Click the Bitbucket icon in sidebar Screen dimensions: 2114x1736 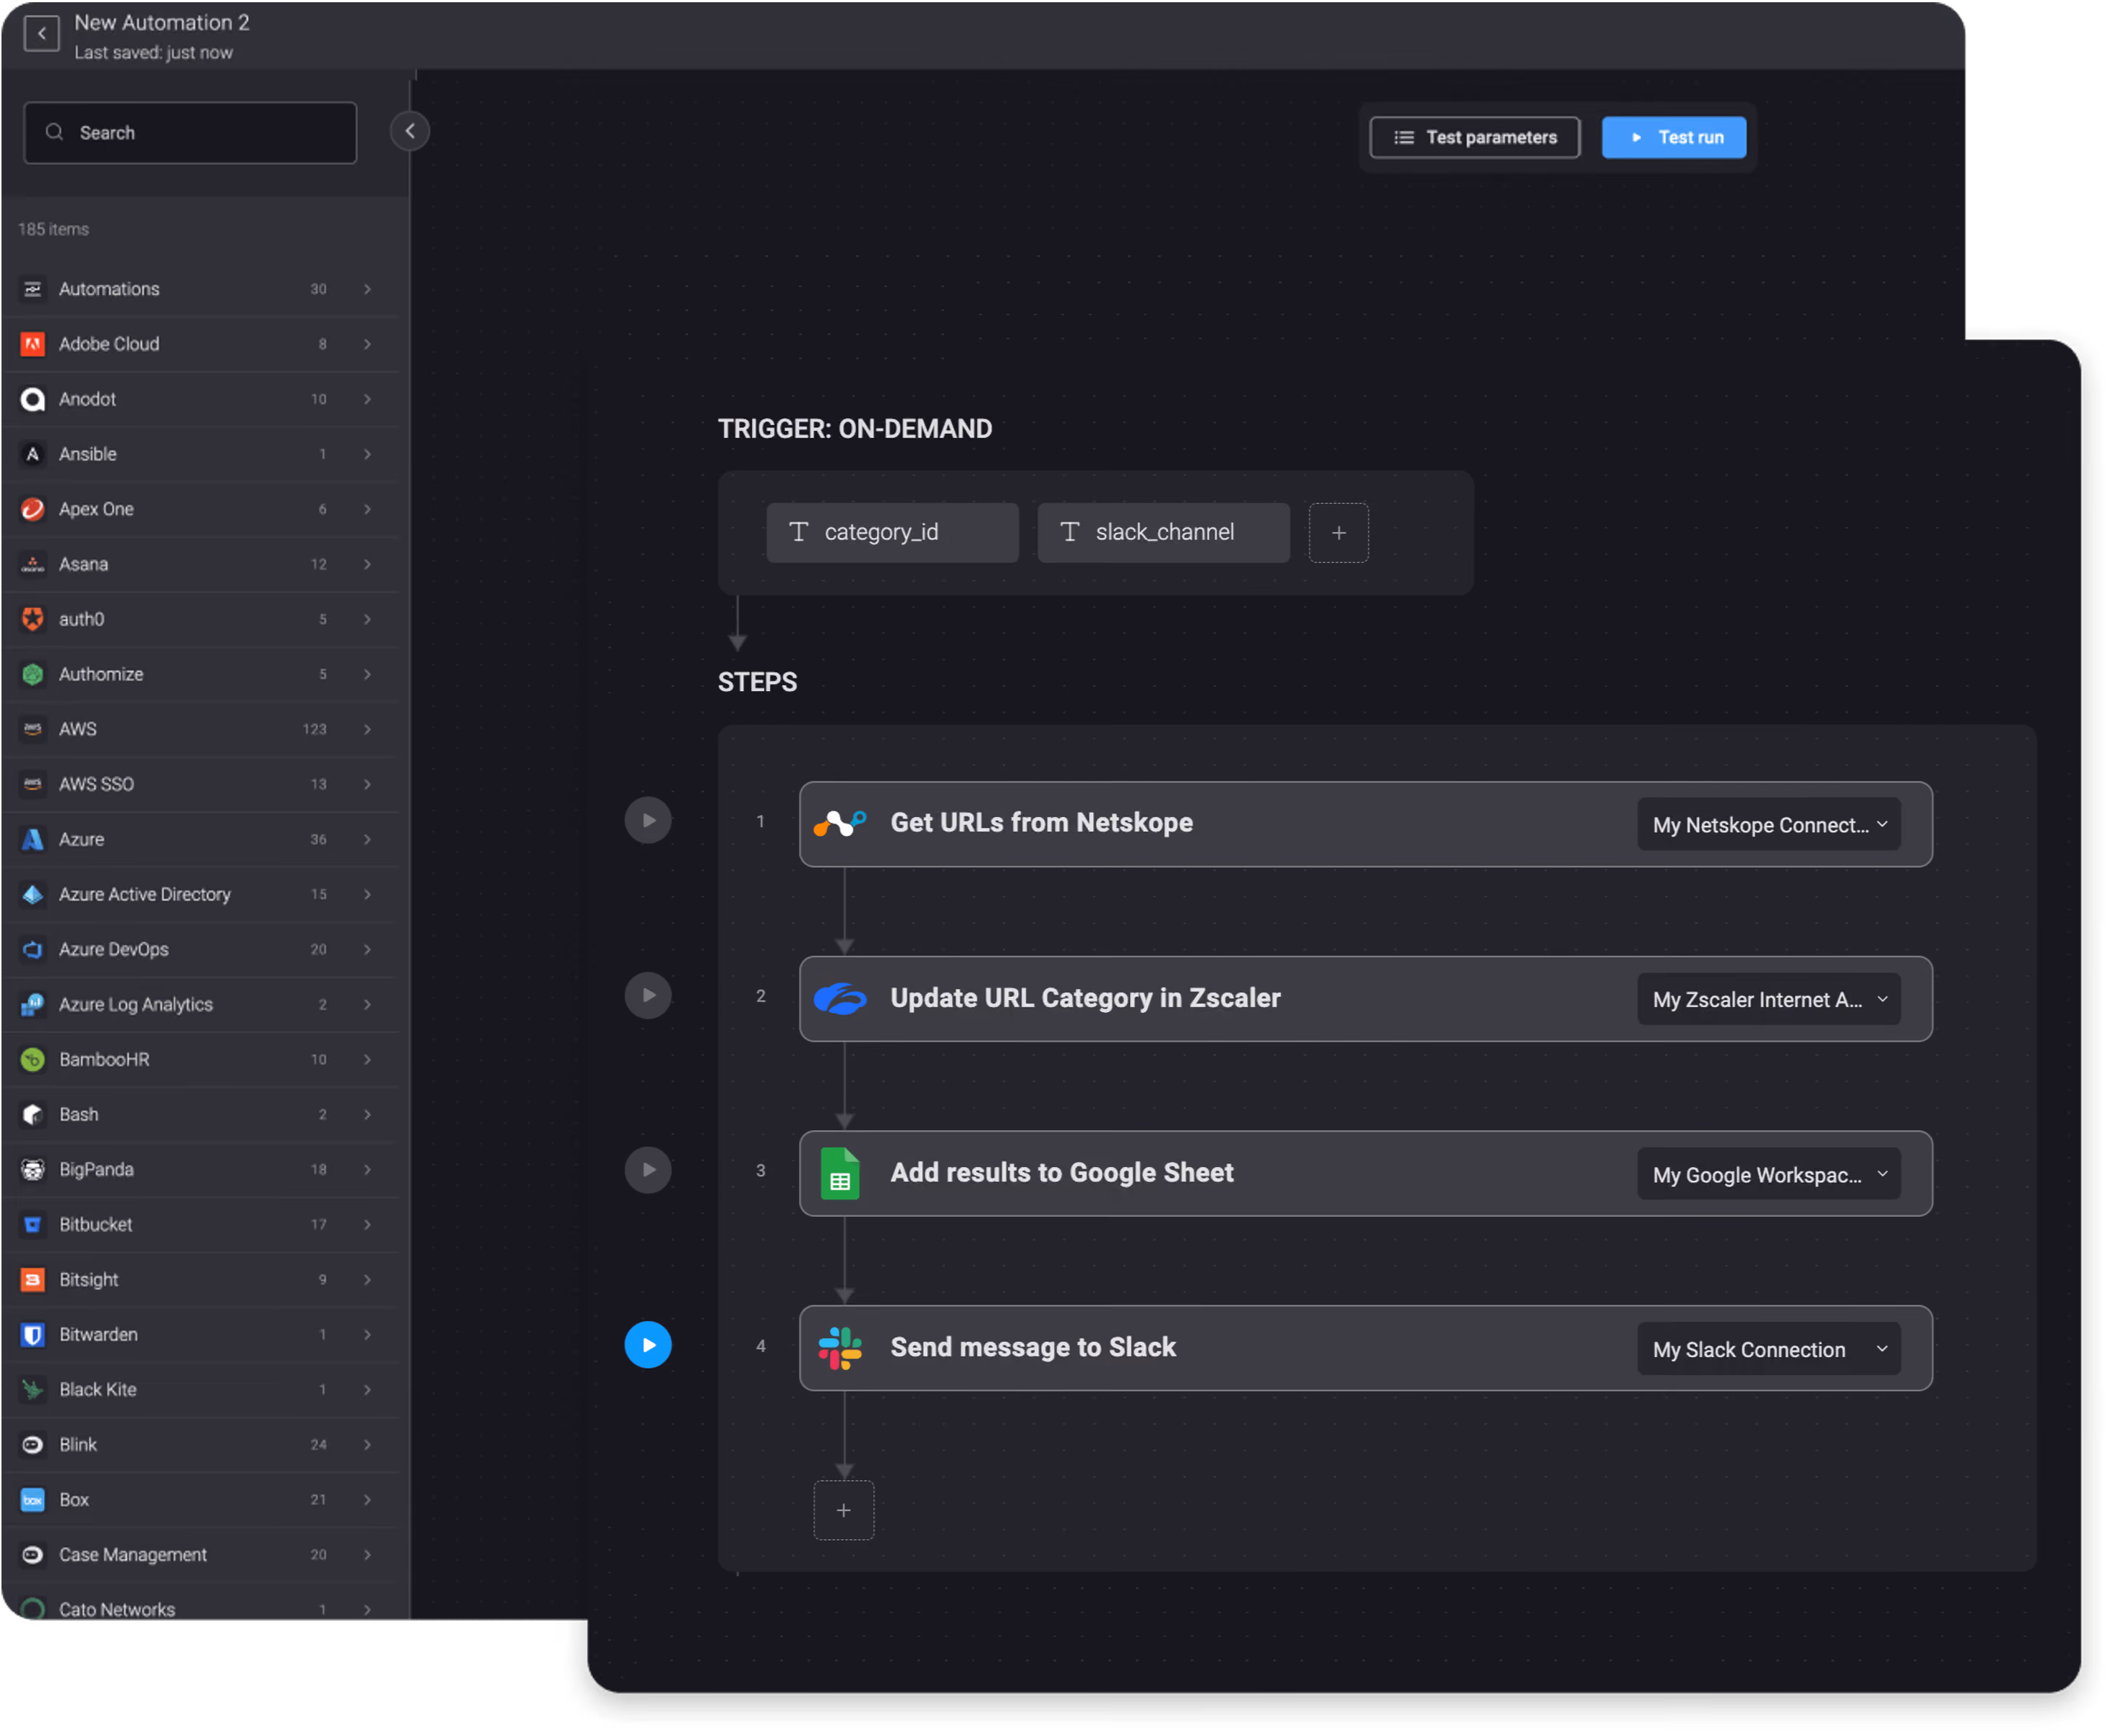click(x=33, y=1224)
